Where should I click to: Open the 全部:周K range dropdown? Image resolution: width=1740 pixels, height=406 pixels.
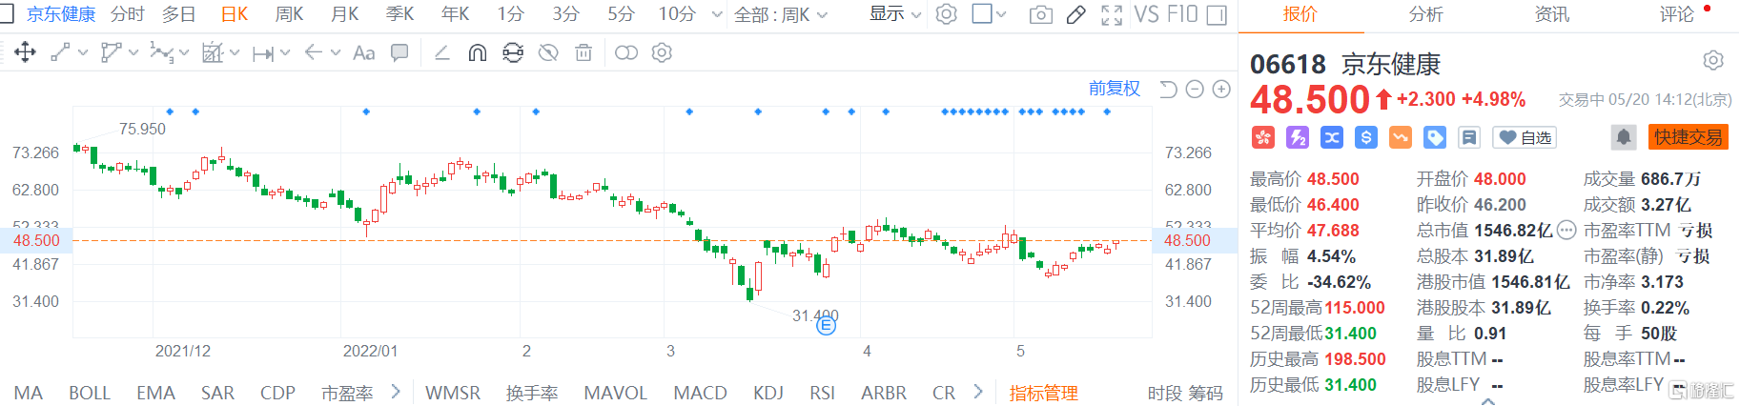[x=781, y=14]
